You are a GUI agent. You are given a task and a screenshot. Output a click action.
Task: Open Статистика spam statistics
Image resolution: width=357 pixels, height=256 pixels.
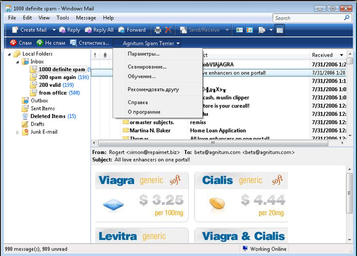90,43
